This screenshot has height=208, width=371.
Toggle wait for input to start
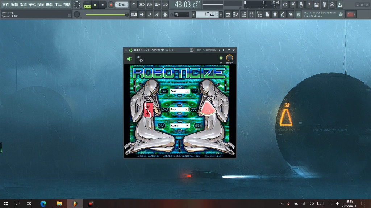(142, 4)
